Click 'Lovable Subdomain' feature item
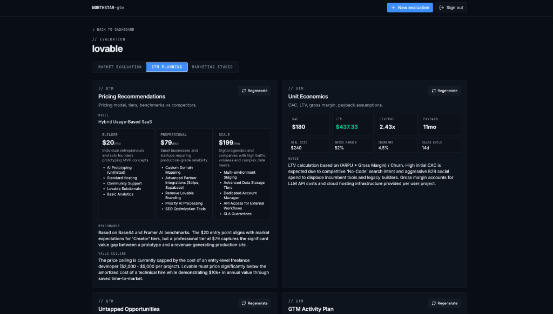553x314 pixels. pos(124,188)
